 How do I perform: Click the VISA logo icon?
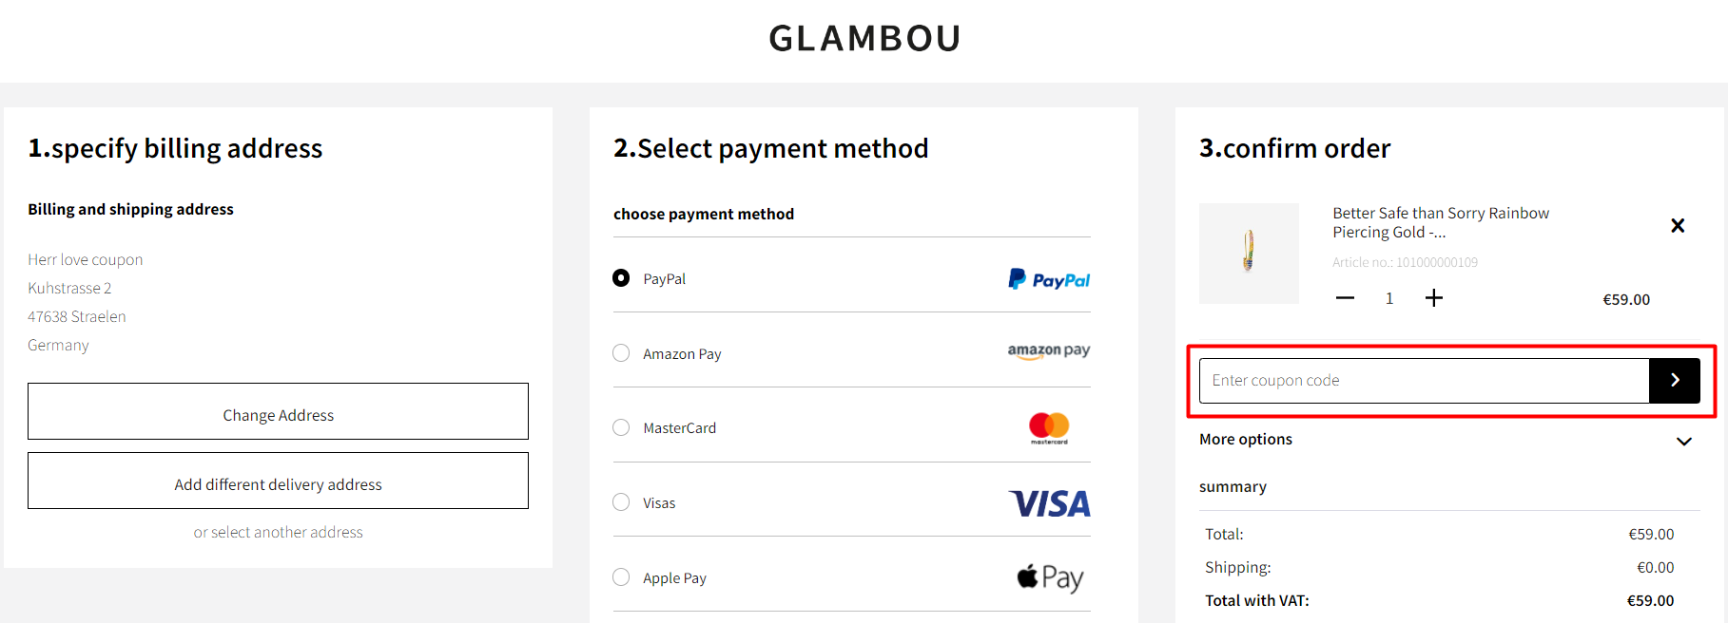pyautogui.click(x=1049, y=503)
